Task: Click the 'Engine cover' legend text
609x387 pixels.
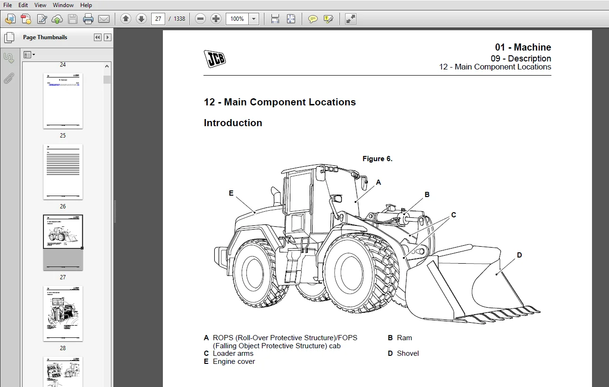Action: 234,361
